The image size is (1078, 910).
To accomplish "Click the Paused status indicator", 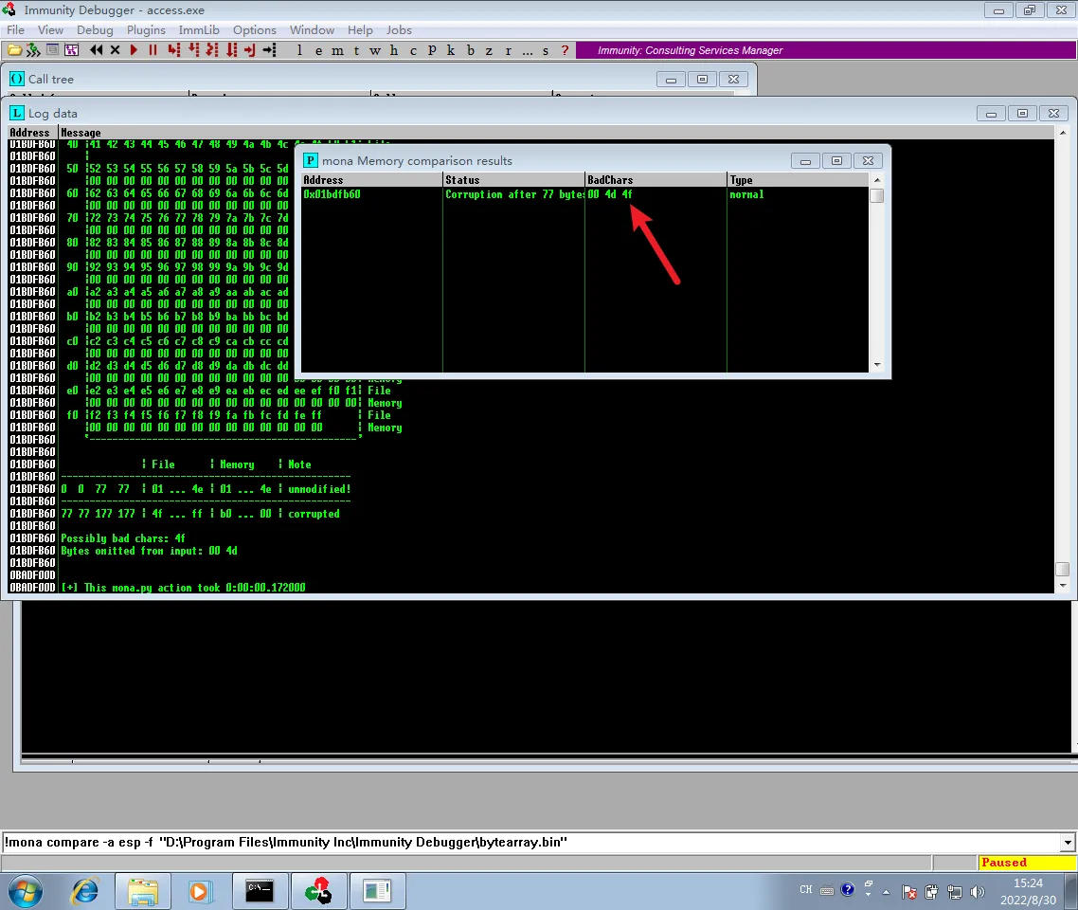I will [x=1027, y=863].
